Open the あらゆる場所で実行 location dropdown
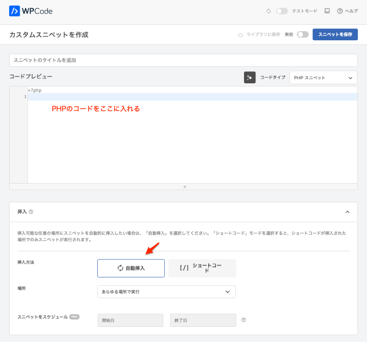This screenshot has width=367, height=342. 167,292
